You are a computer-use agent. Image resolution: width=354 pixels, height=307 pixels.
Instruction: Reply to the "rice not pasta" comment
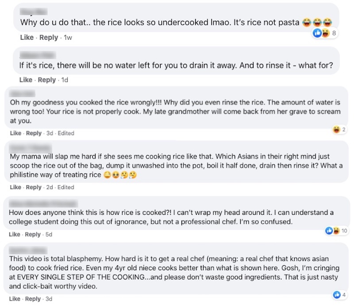49,38
